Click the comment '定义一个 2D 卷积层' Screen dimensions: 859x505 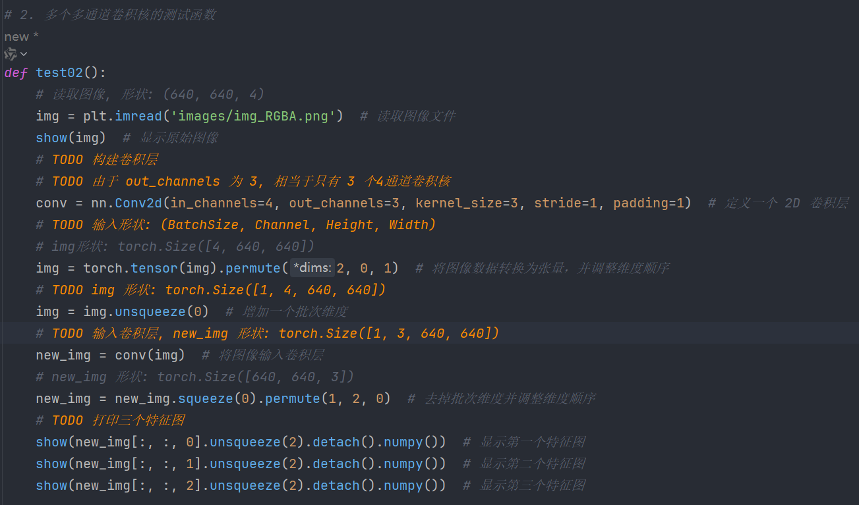click(x=779, y=203)
